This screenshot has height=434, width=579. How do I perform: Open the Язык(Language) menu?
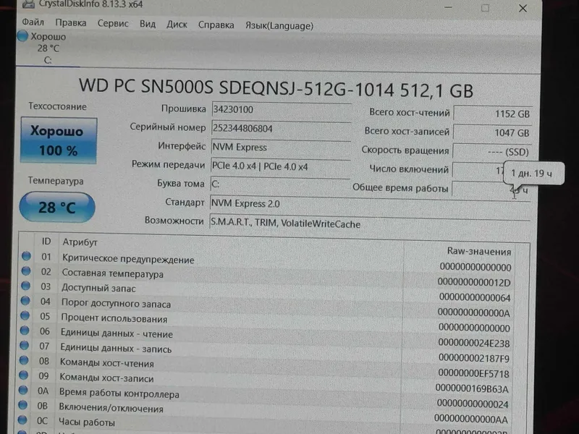click(279, 25)
